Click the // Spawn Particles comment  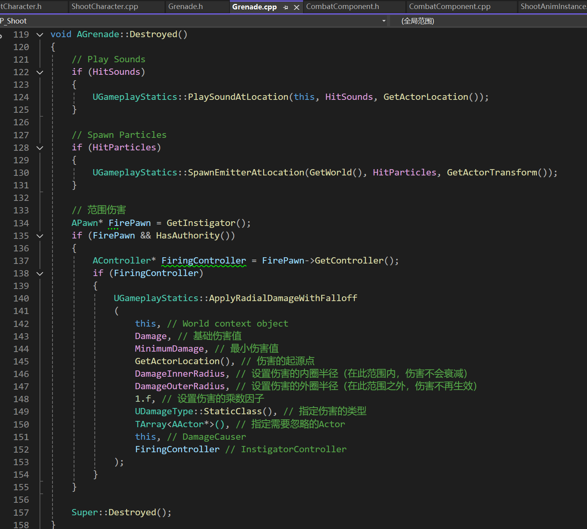[x=119, y=135]
